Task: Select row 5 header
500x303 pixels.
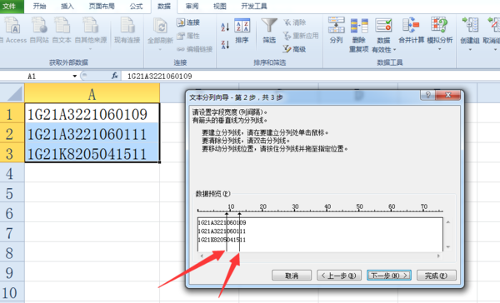Action: (12, 193)
